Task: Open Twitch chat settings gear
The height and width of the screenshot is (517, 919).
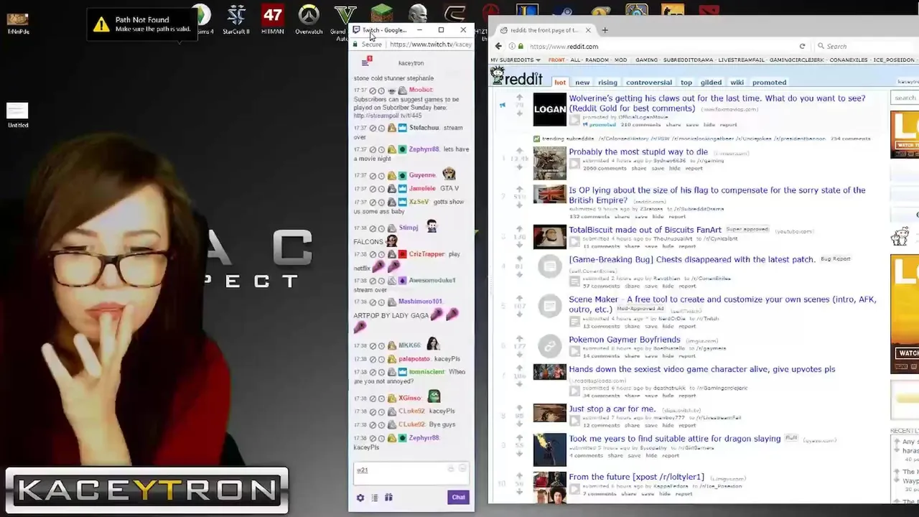Action: [360, 498]
